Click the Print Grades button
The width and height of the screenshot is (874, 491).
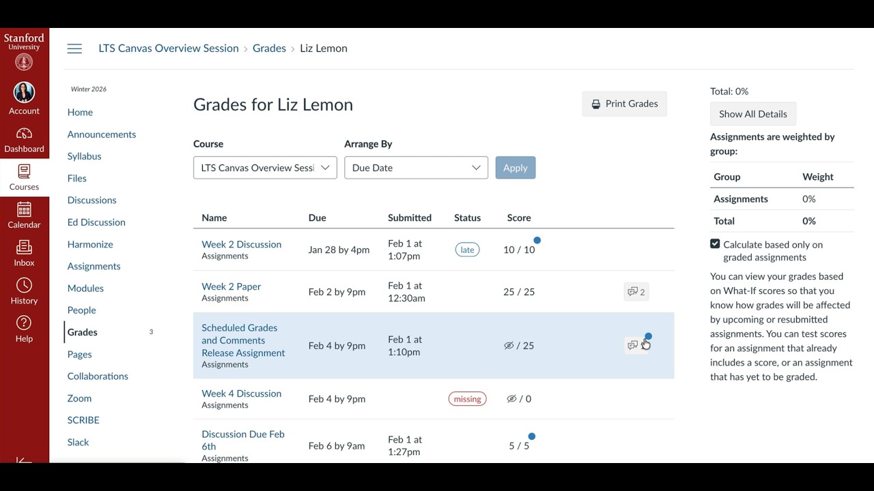pos(625,104)
